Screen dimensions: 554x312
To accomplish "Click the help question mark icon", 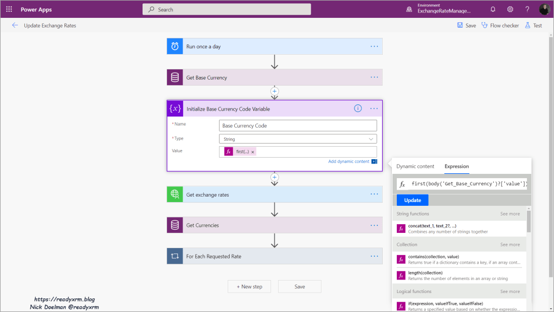I will pos(527,9).
